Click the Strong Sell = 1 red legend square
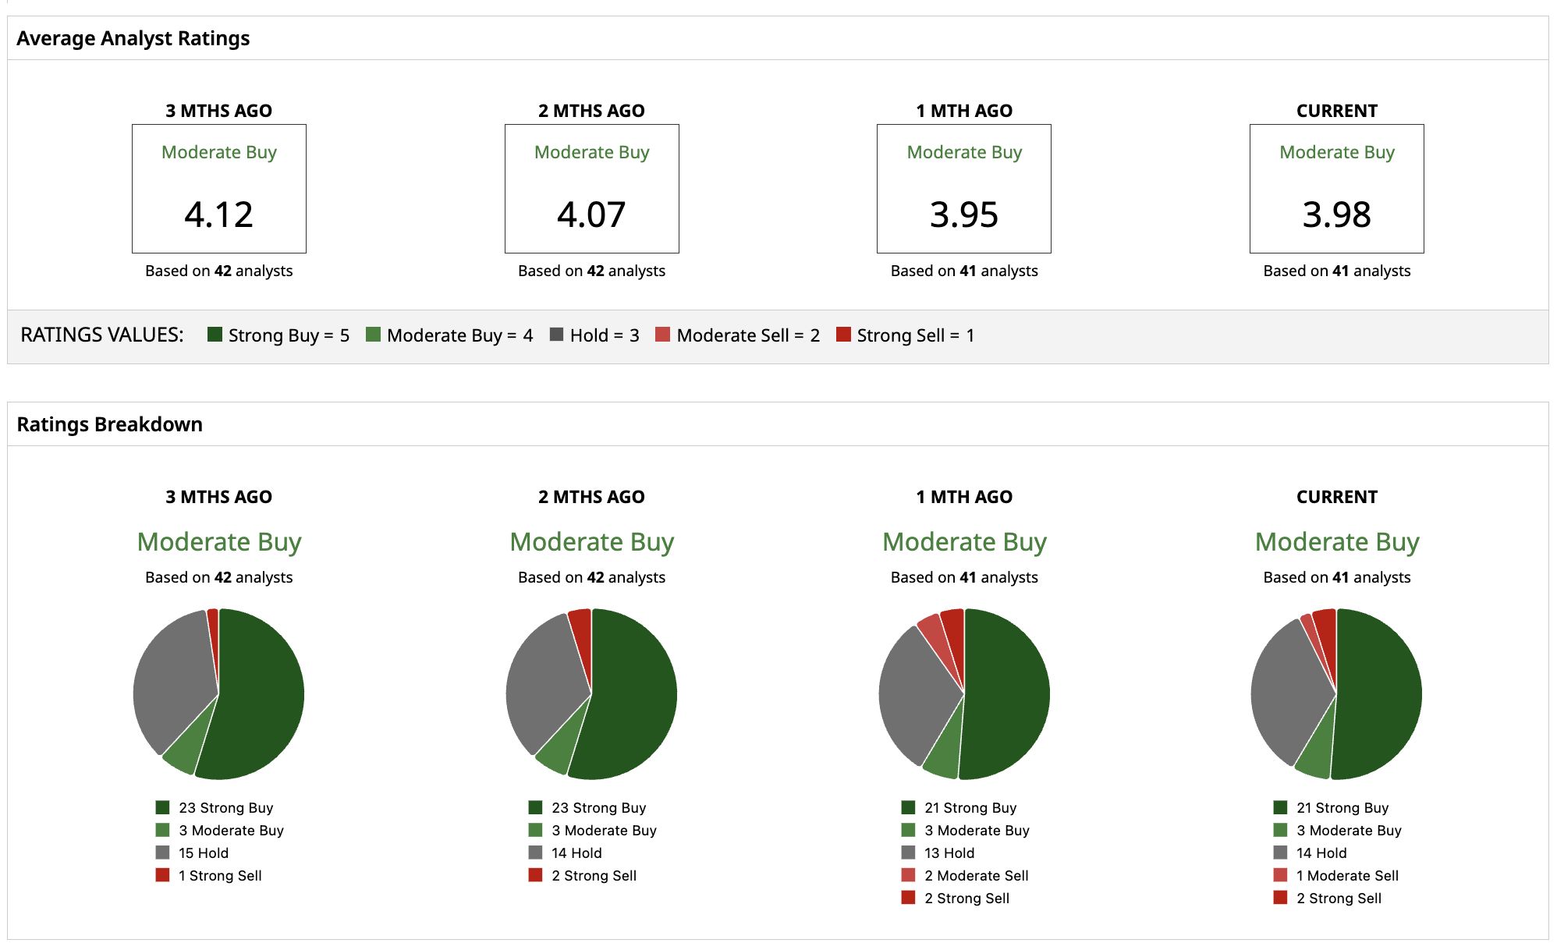Image resolution: width=1557 pixels, height=950 pixels. pos(843,335)
